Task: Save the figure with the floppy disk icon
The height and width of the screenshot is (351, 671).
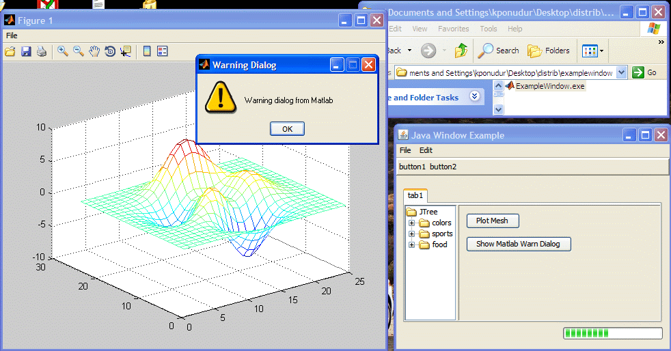Action: click(x=26, y=52)
